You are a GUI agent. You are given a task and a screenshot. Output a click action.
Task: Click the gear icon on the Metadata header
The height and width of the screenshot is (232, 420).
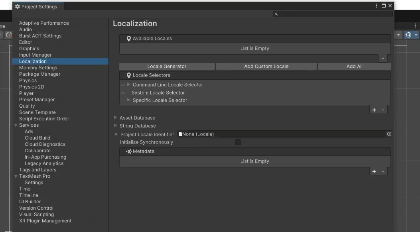128,151
